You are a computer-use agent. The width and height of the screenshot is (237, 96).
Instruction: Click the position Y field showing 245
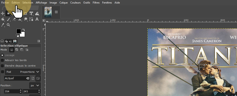pyautogui.click(x=30, y=91)
